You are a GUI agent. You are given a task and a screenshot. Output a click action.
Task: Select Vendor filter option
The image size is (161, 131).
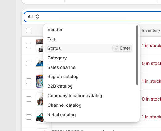tap(89, 30)
